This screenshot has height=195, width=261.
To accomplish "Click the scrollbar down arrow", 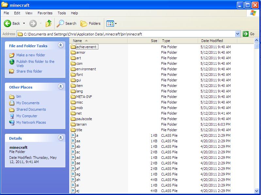I will pyautogui.click(x=256, y=191).
